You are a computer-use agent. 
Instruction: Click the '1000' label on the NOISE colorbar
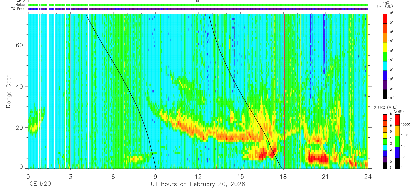pyautogui.click(x=405, y=135)
